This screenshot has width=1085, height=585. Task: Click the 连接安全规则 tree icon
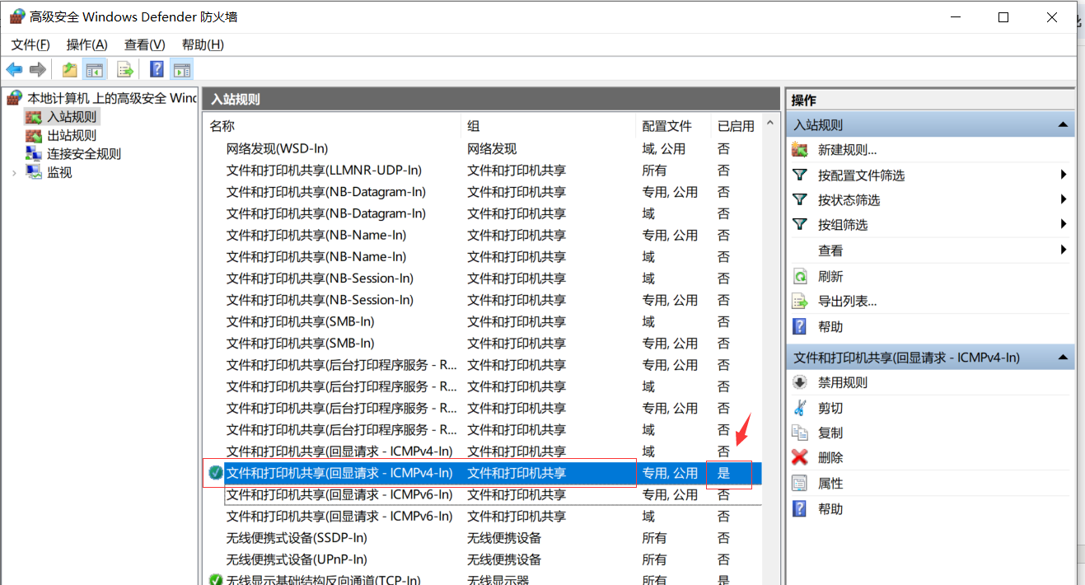pos(33,153)
